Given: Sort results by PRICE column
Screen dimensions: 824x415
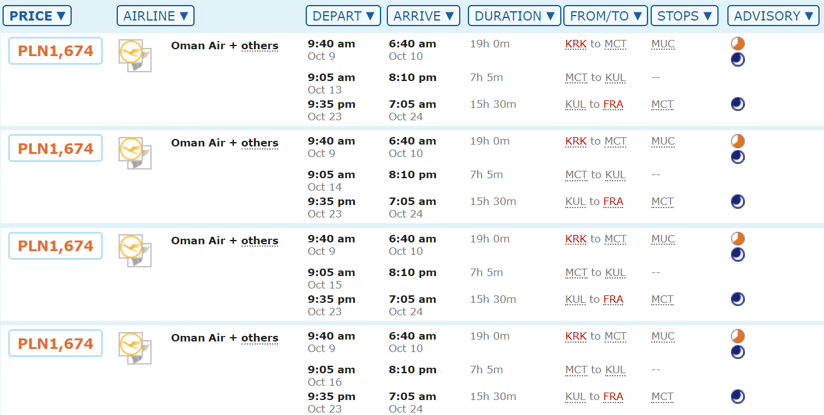Looking at the screenshot, I should click(37, 16).
